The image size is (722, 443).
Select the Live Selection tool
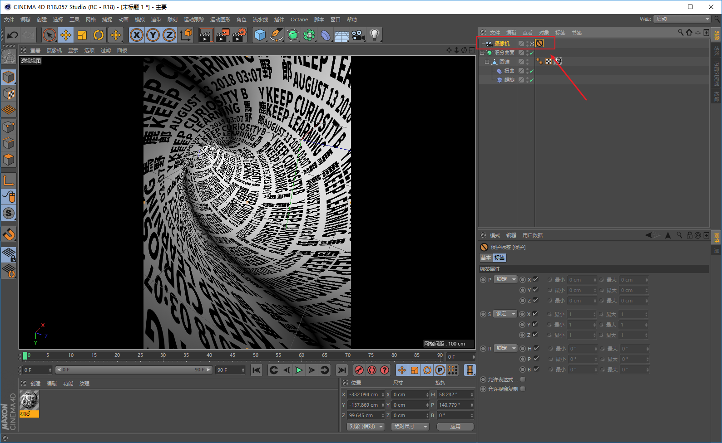[x=49, y=35]
